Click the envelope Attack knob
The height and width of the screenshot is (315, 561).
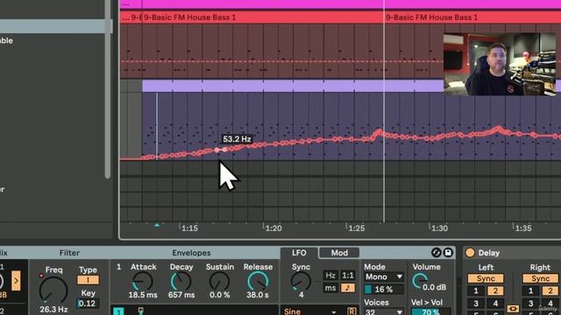[x=142, y=282]
